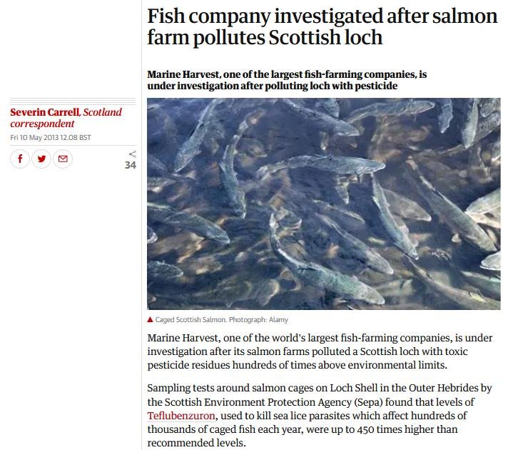Screen dimensions: 508x450
Task: Click the red triangle caption icon
Action: point(151,320)
